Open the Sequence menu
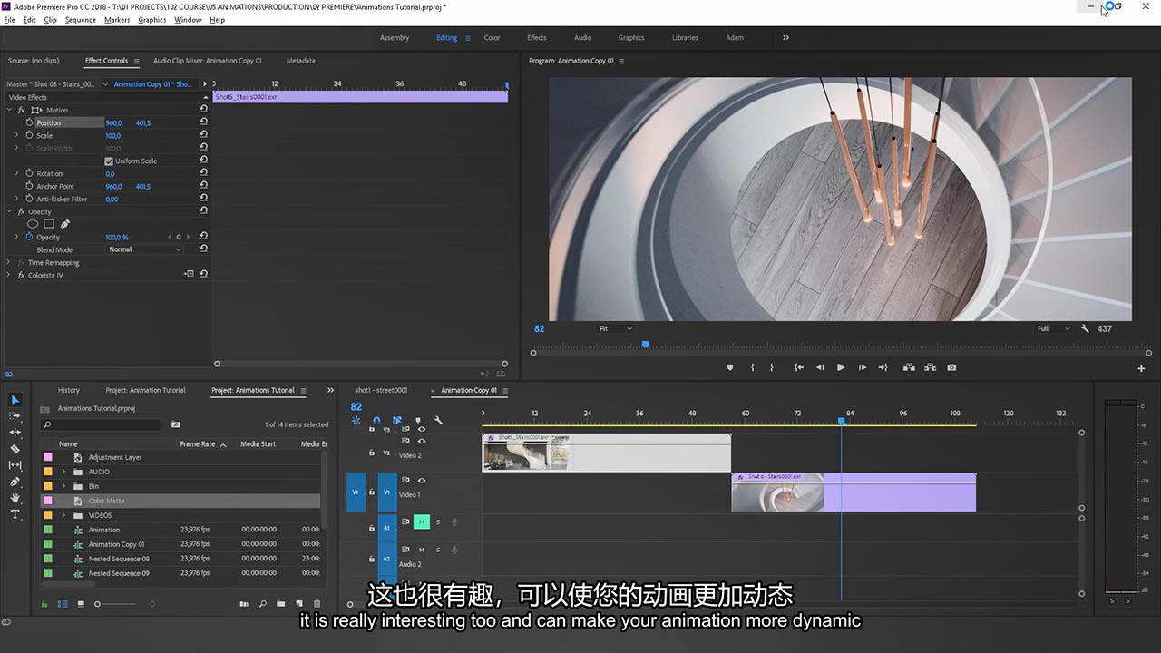This screenshot has height=653, width=1161. coord(81,19)
